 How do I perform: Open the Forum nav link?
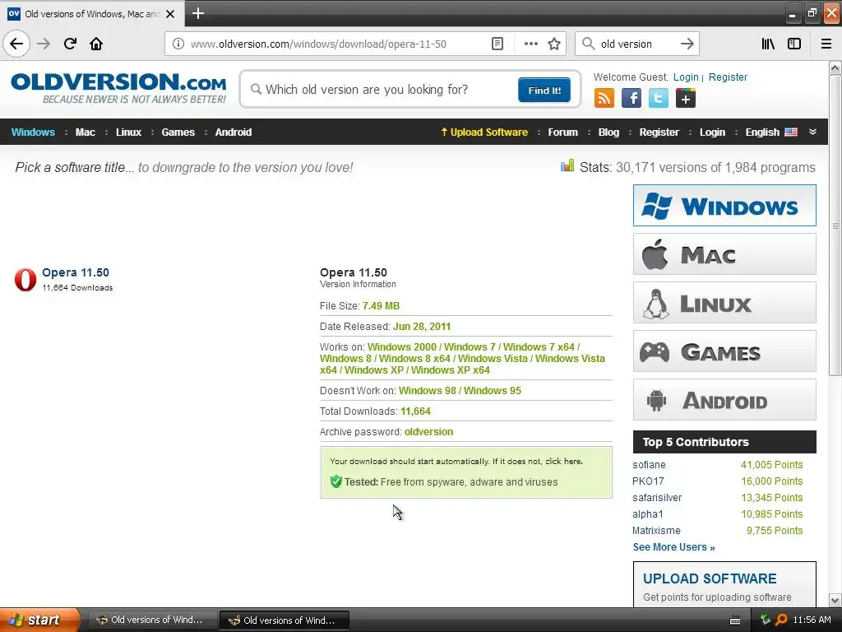(x=562, y=132)
